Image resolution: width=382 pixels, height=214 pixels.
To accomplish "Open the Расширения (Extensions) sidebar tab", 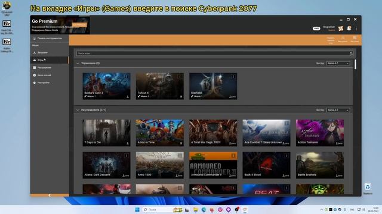I will tap(50, 67).
